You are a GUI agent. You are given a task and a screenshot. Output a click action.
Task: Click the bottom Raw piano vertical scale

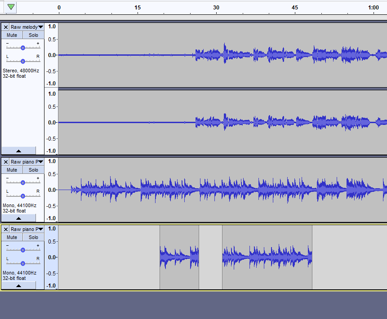[52, 257]
